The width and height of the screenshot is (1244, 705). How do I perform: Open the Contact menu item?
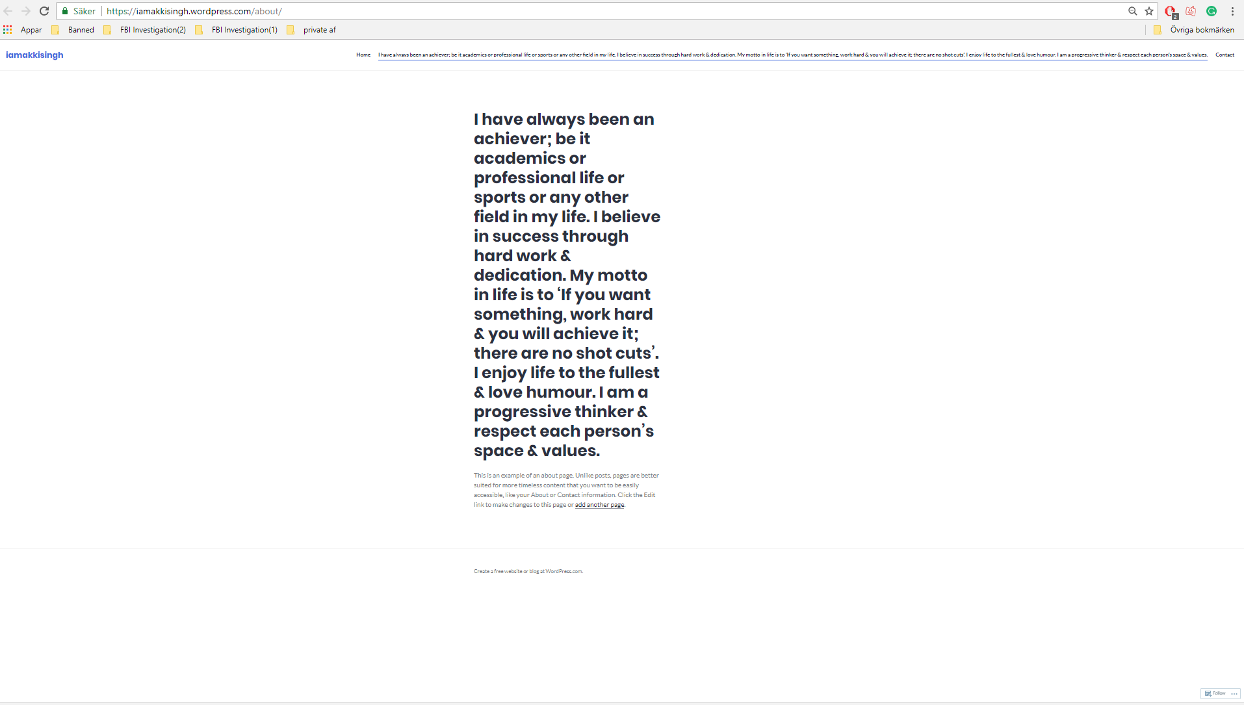(1225, 55)
